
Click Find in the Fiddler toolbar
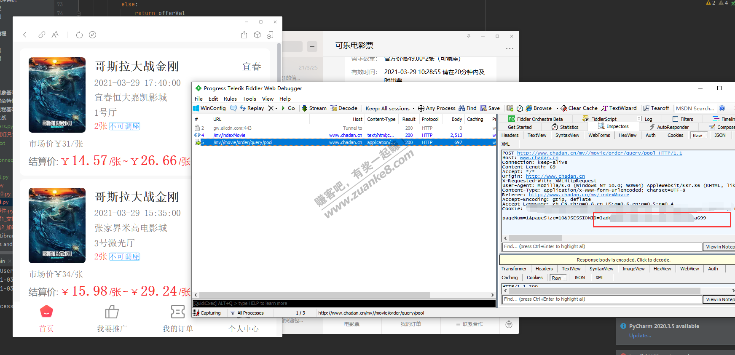[x=467, y=108]
